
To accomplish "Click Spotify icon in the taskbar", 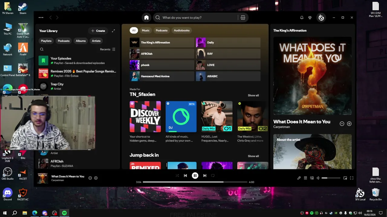I will click(x=64, y=213).
